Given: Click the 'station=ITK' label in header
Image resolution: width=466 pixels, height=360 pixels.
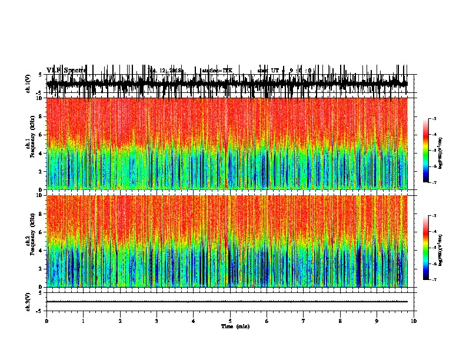Looking at the screenshot, I should coord(217,71).
